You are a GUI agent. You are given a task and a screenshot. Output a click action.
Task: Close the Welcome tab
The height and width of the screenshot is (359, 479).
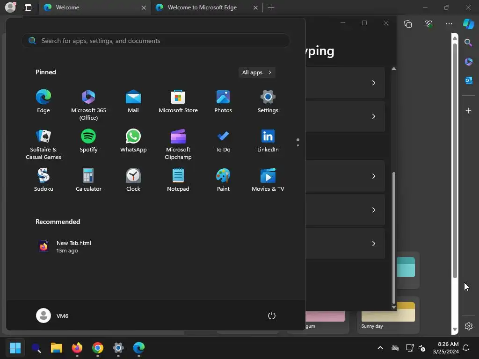[x=144, y=7]
